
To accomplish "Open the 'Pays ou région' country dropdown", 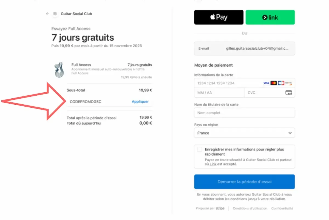I will click(244, 133).
